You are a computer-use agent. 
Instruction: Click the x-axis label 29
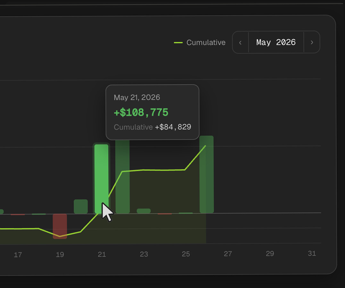pyautogui.click(x=270, y=253)
